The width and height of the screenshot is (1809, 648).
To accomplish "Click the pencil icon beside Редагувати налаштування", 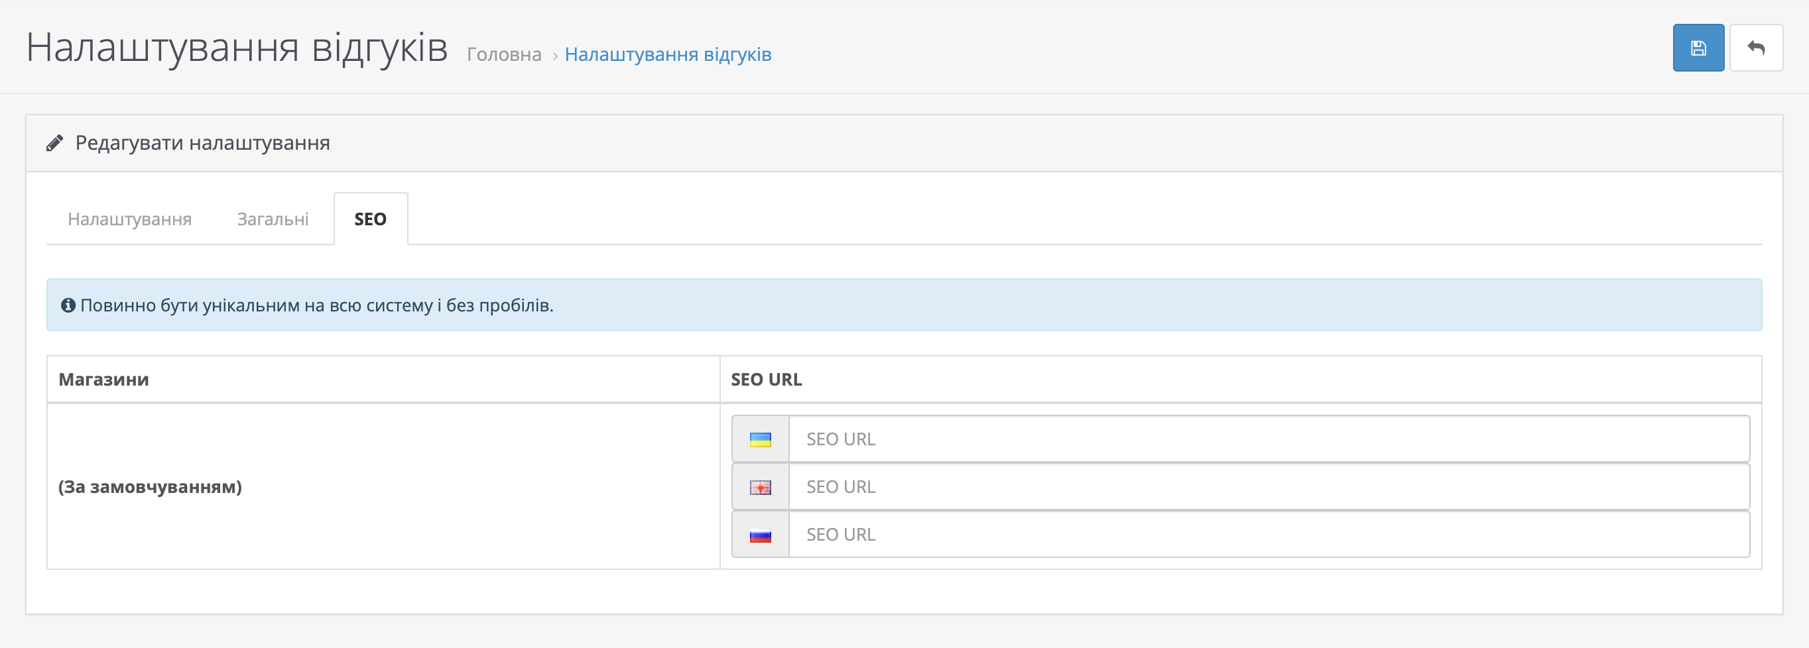I will [55, 143].
